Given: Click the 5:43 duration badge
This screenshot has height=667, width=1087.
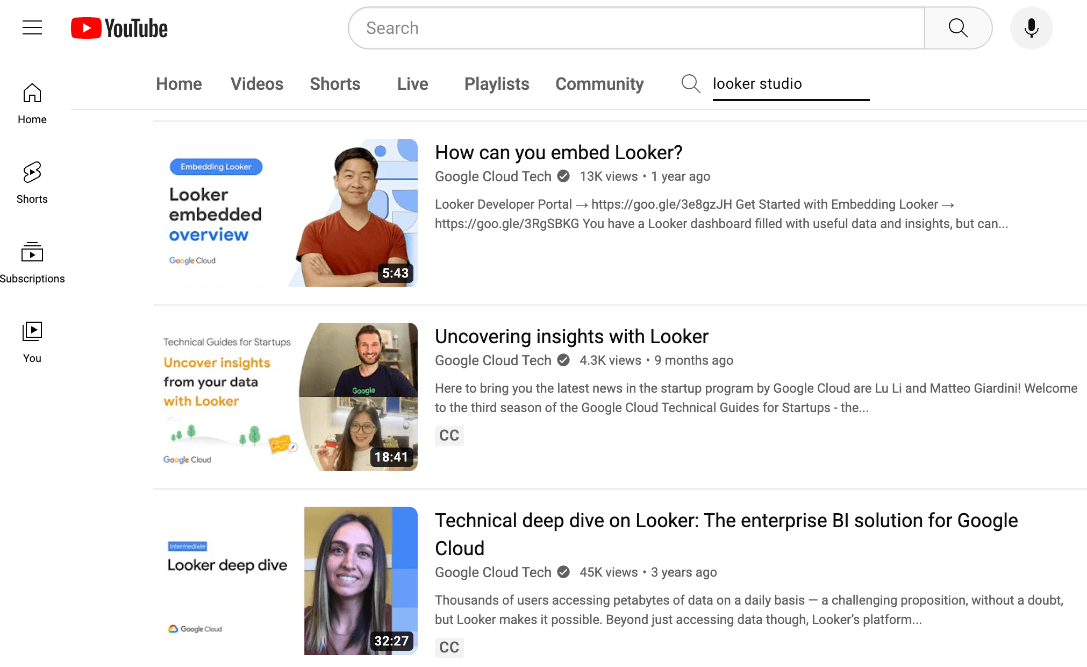Looking at the screenshot, I should 395,273.
